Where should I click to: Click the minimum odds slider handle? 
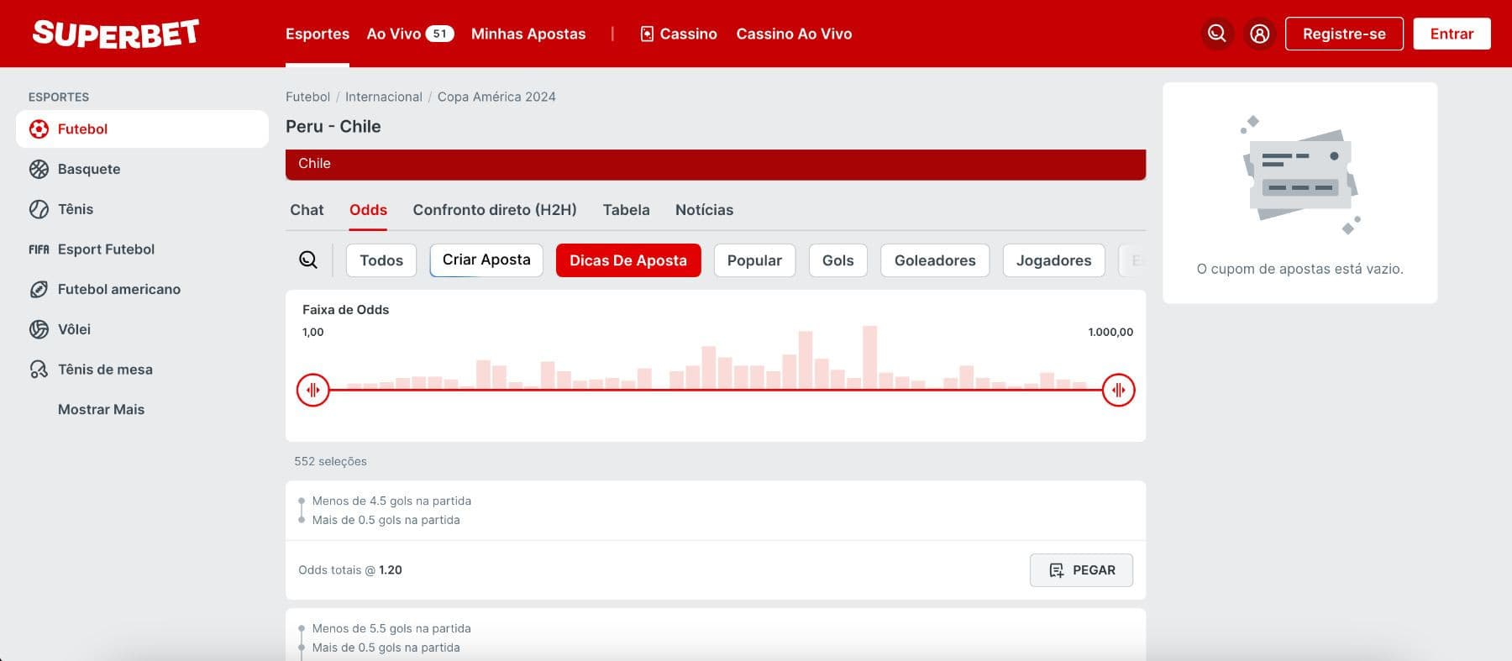pos(312,390)
